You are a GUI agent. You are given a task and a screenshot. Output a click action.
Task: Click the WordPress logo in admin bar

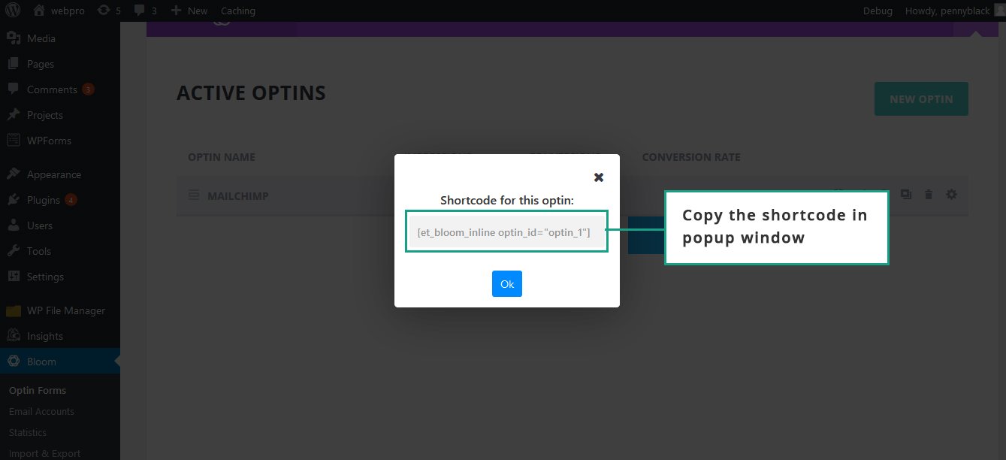[x=14, y=11]
